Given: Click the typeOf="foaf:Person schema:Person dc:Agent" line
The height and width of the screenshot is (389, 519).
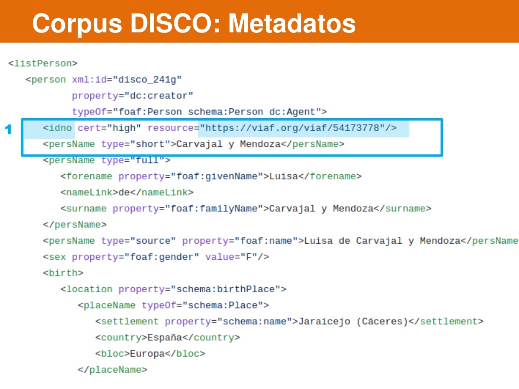Looking at the screenshot, I should coord(199,112).
